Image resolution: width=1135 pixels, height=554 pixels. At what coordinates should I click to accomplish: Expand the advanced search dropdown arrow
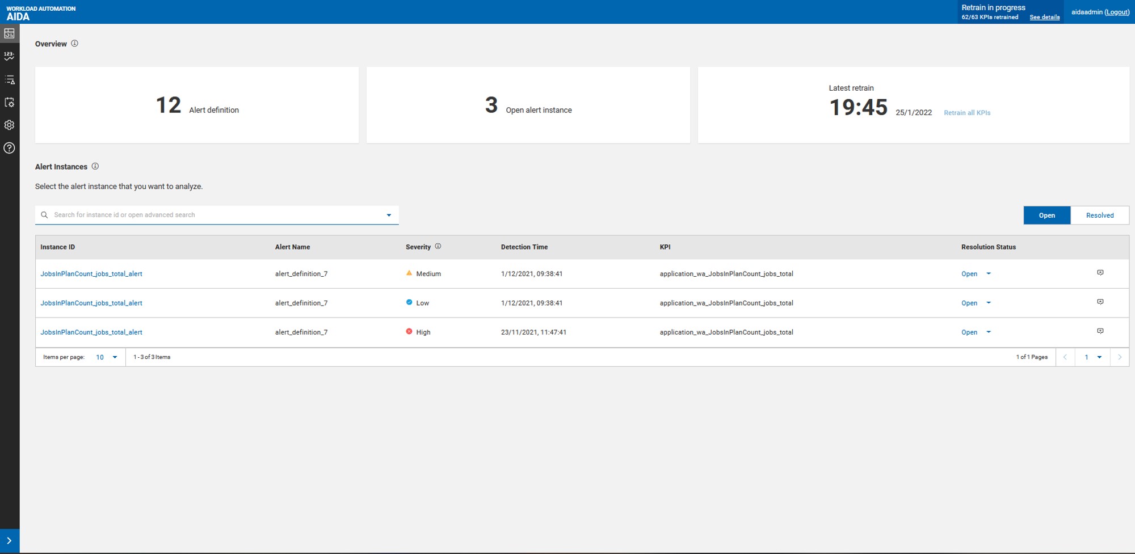(x=389, y=215)
